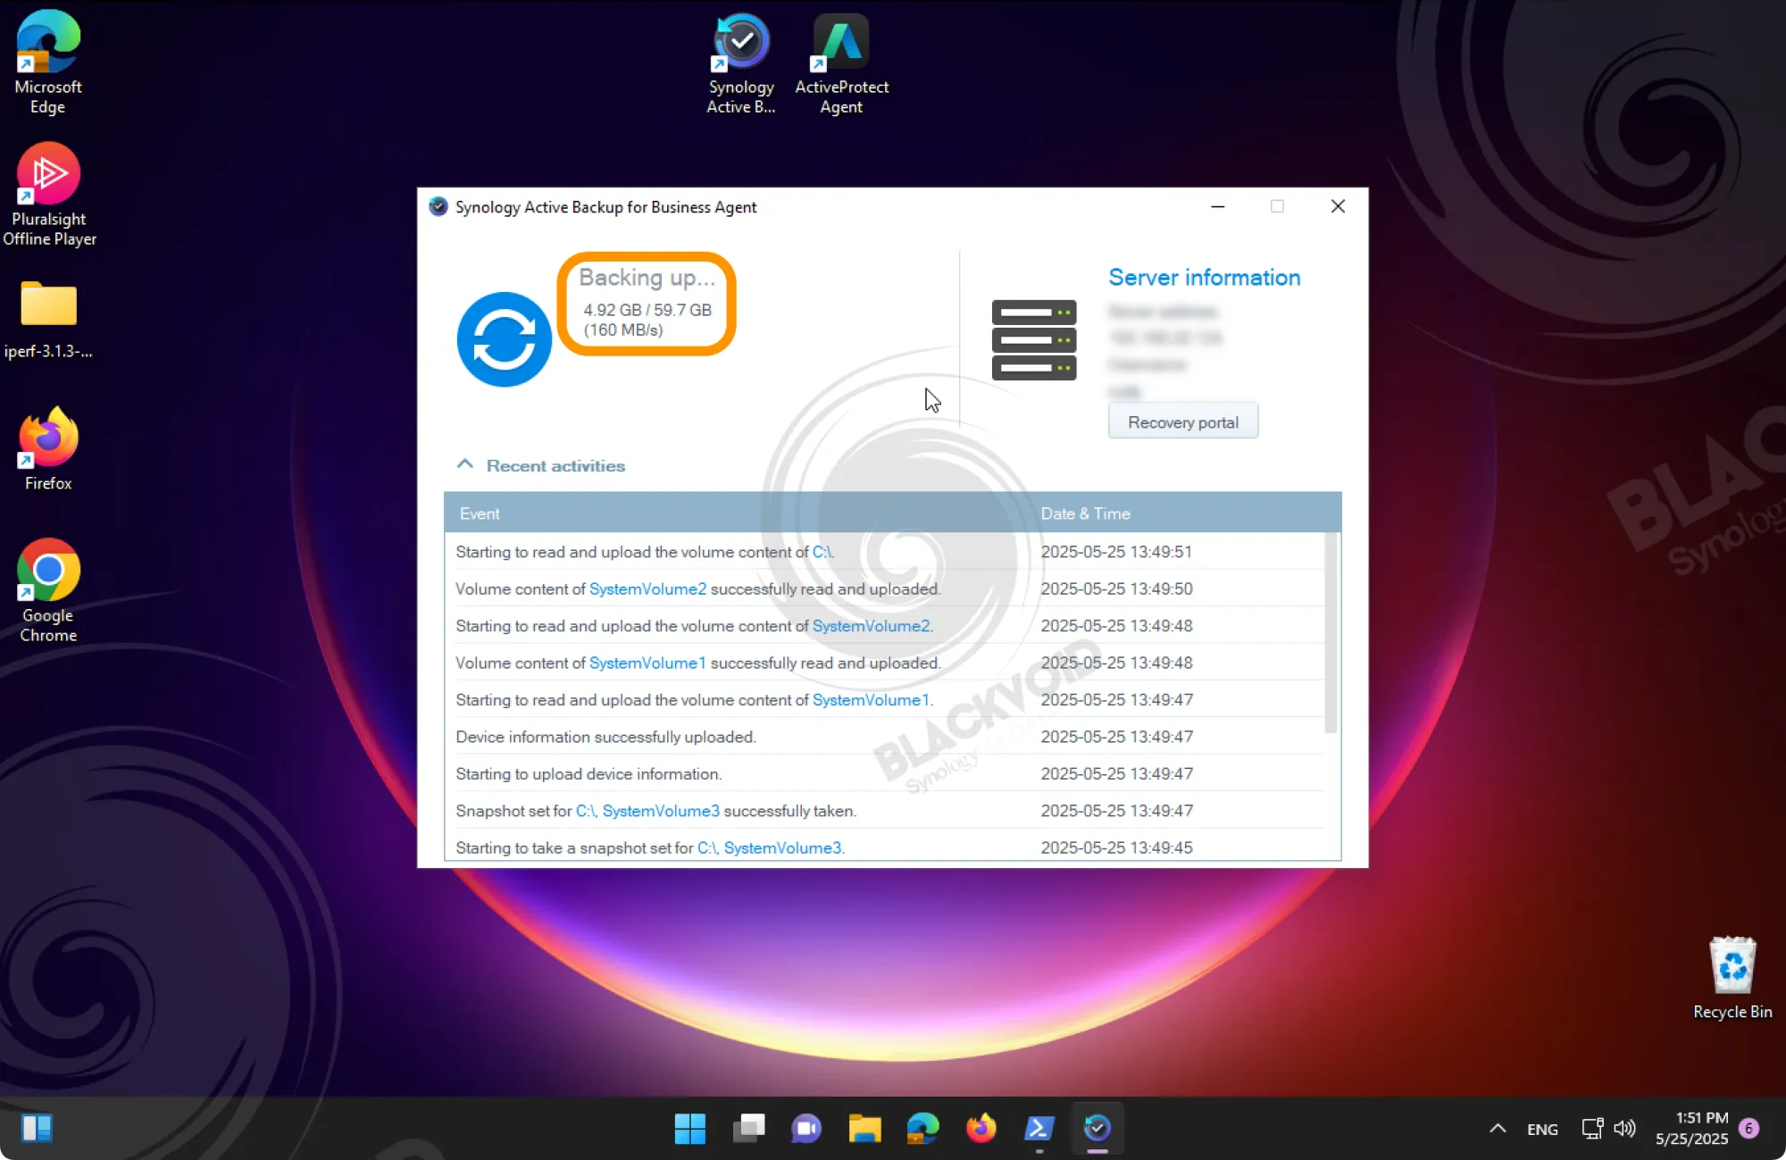Click the 2025-05-25 13:49:50 timestamp

[x=1116, y=588]
